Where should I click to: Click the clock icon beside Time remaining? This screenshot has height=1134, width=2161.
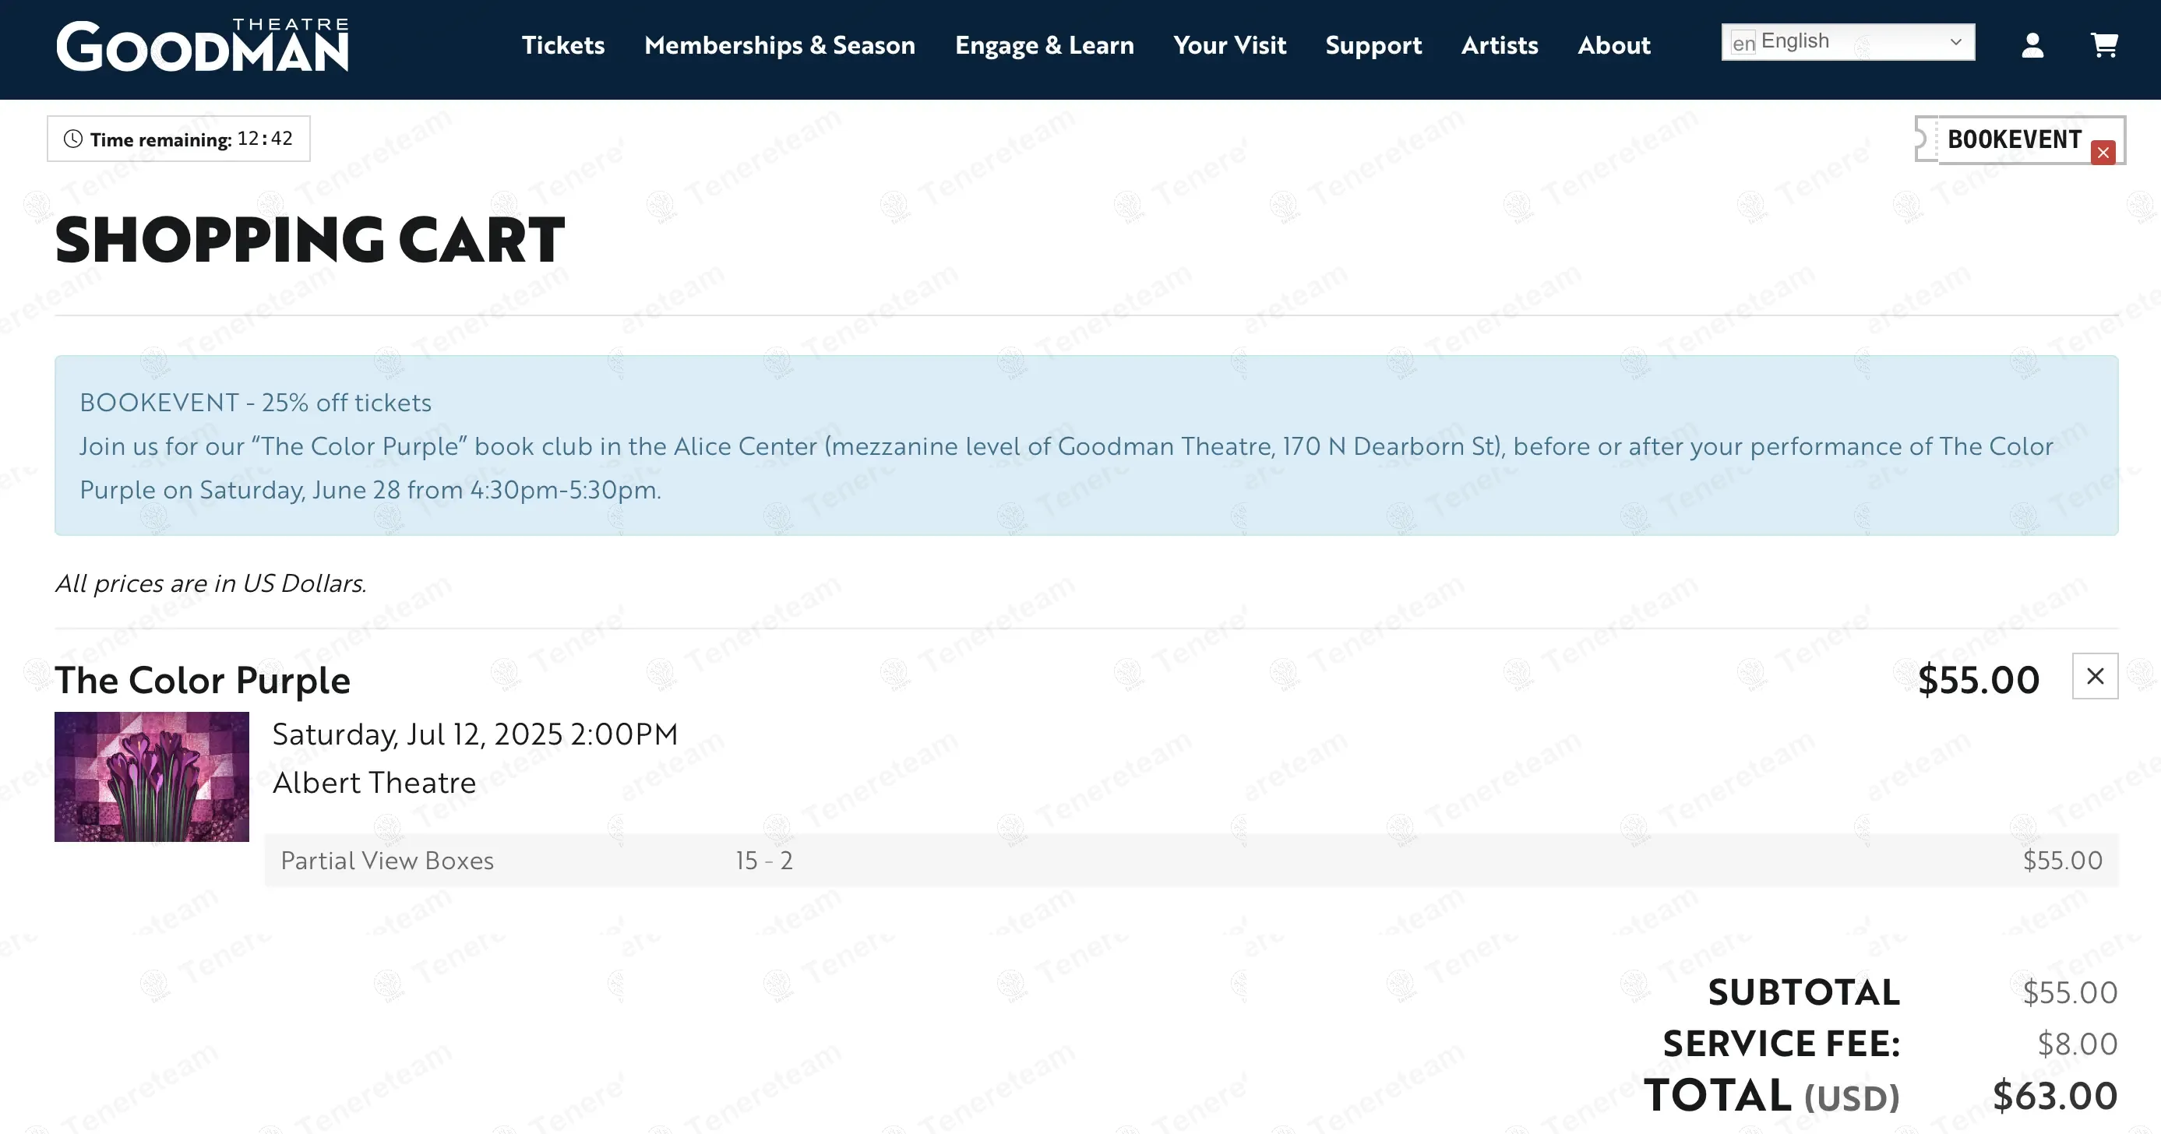74,139
